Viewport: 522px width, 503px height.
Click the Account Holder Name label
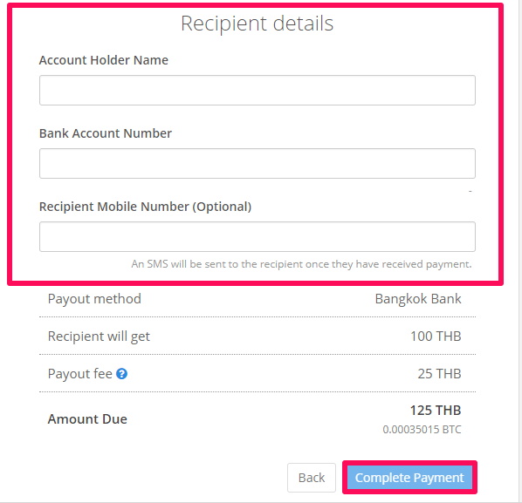[104, 60]
